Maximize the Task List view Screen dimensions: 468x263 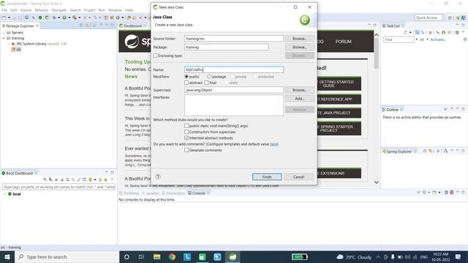(463, 25)
